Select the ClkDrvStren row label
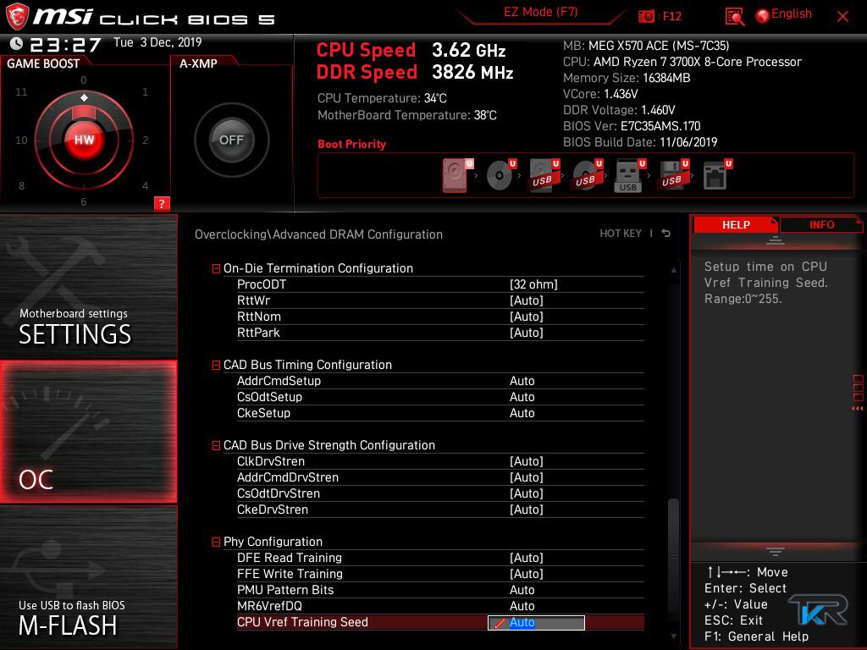The height and width of the screenshot is (650, 867). [271, 461]
